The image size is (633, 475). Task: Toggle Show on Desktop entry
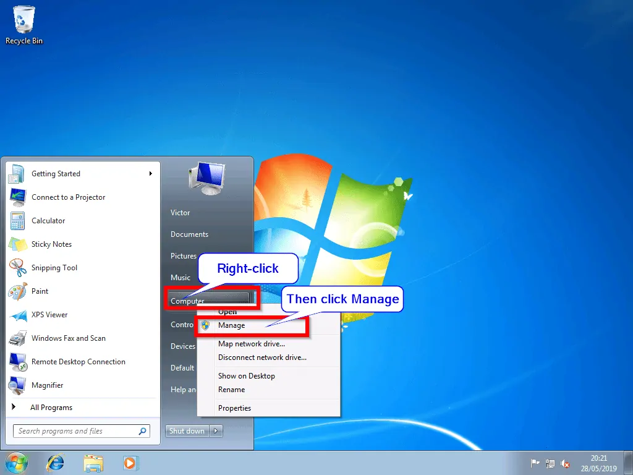[247, 376]
